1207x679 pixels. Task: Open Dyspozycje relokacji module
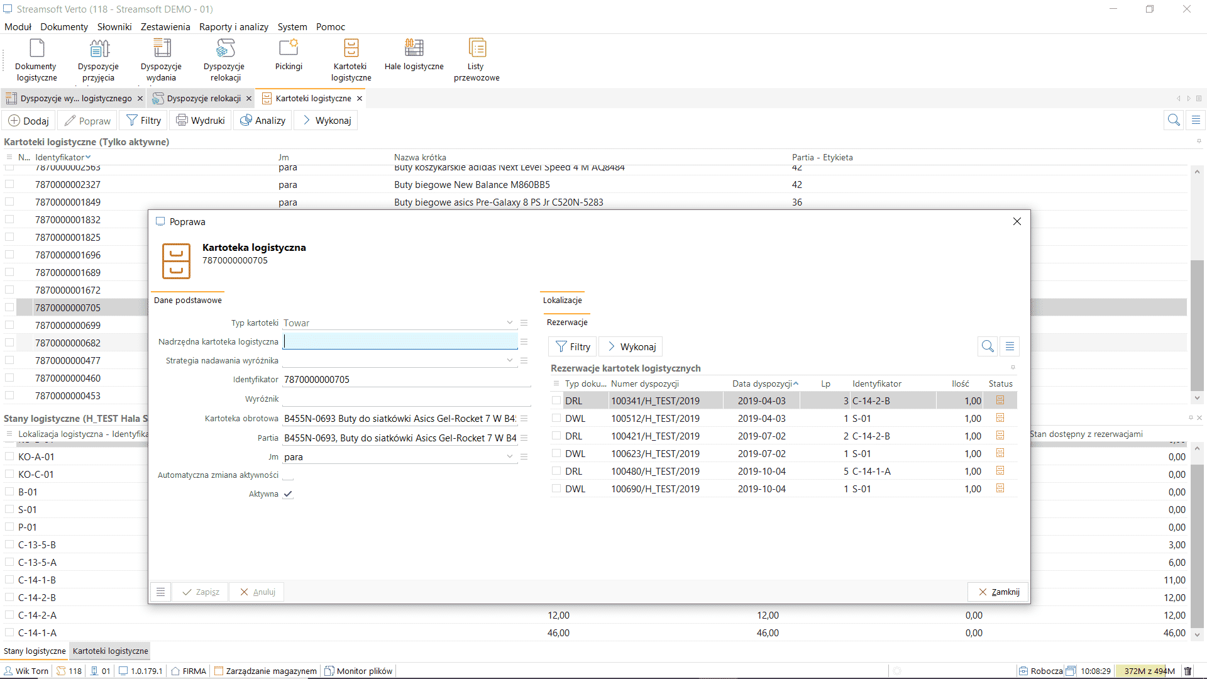click(x=224, y=60)
